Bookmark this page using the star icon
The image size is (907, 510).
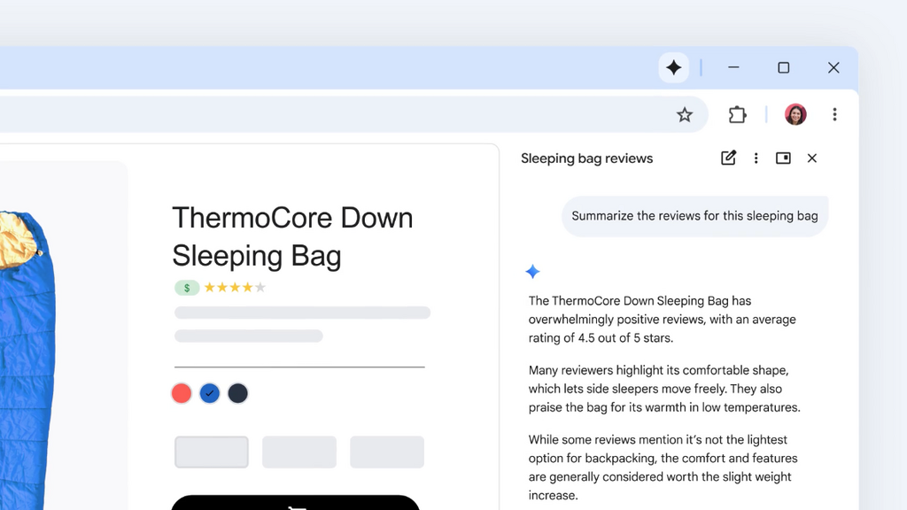point(685,114)
